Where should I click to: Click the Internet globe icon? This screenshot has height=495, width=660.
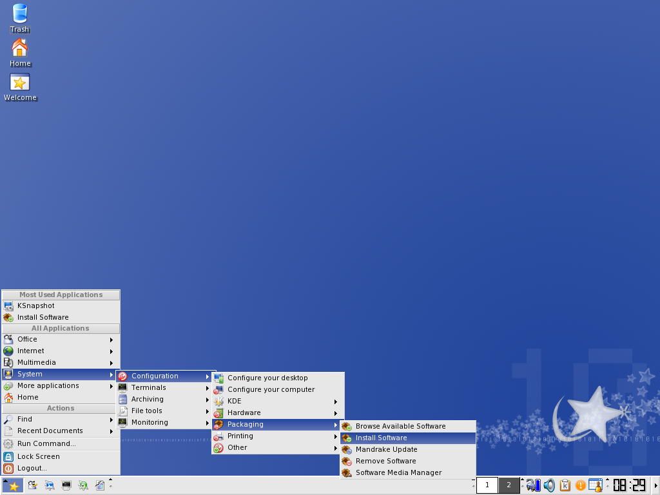click(x=8, y=351)
